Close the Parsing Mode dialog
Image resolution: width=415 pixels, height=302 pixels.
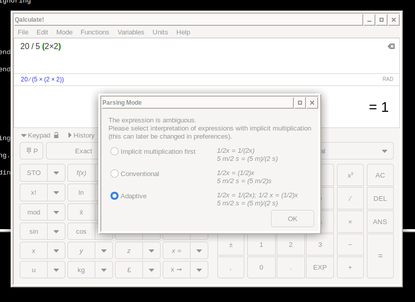[312, 103]
